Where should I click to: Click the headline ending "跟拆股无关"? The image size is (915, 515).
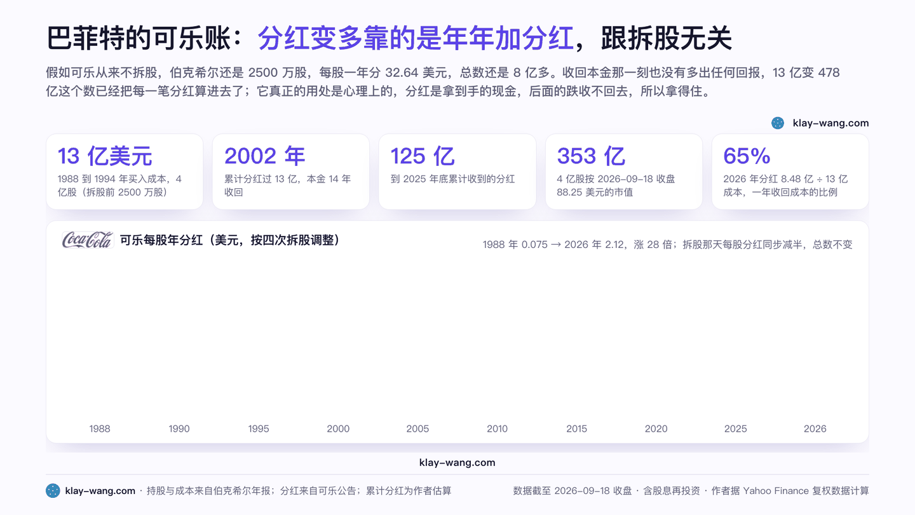point(667,39)
